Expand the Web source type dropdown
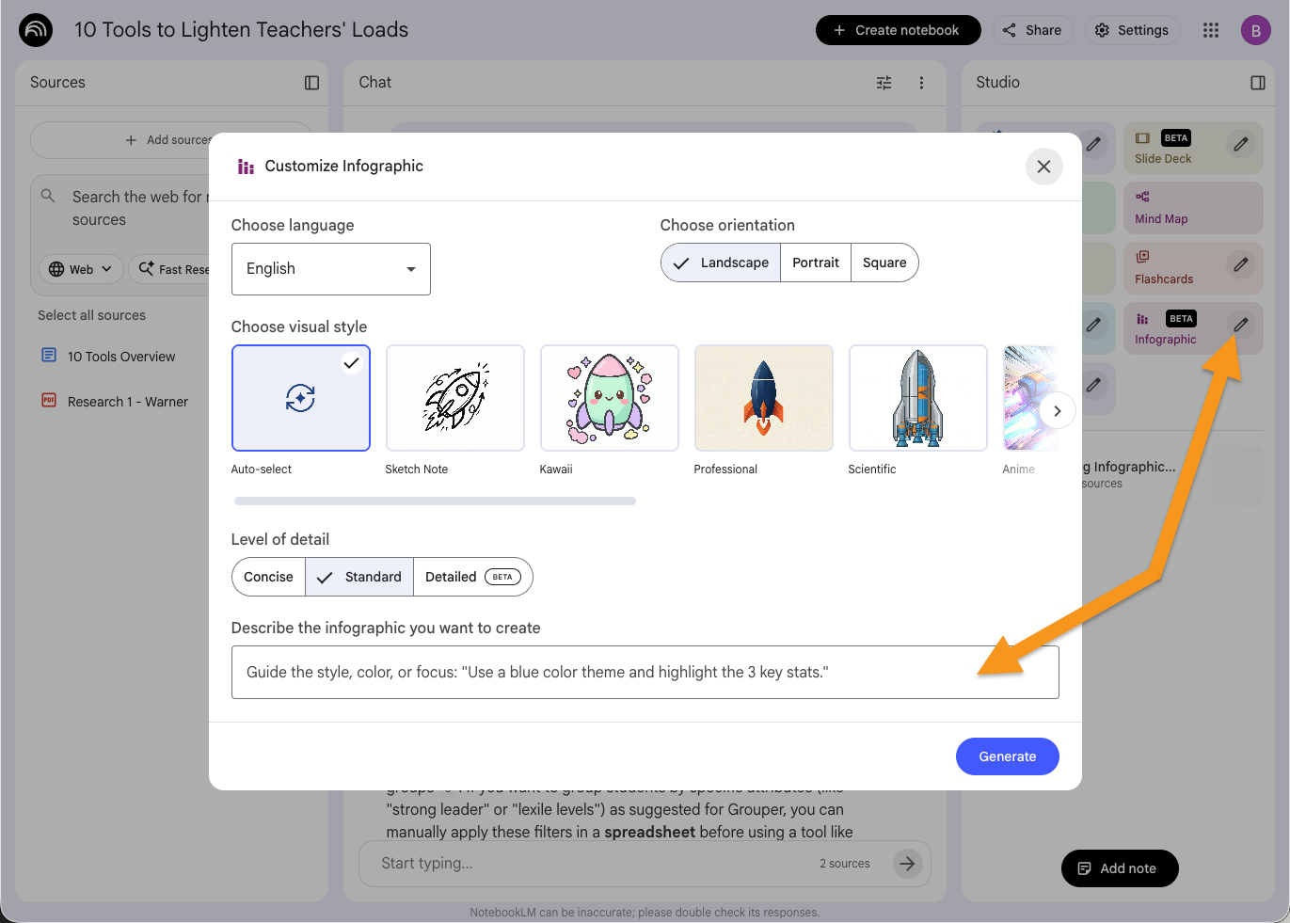Image resolution: width=1290 pixels, height=923 pixels. [x=81, y=269]
